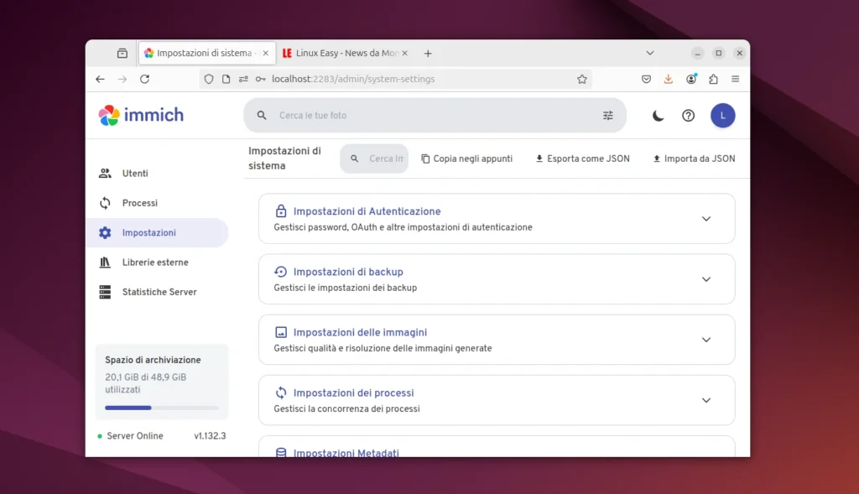The image size is (859, 494).
Task: Select the Impostazioni di sistema browser tab
Action: tap(206, 53)
